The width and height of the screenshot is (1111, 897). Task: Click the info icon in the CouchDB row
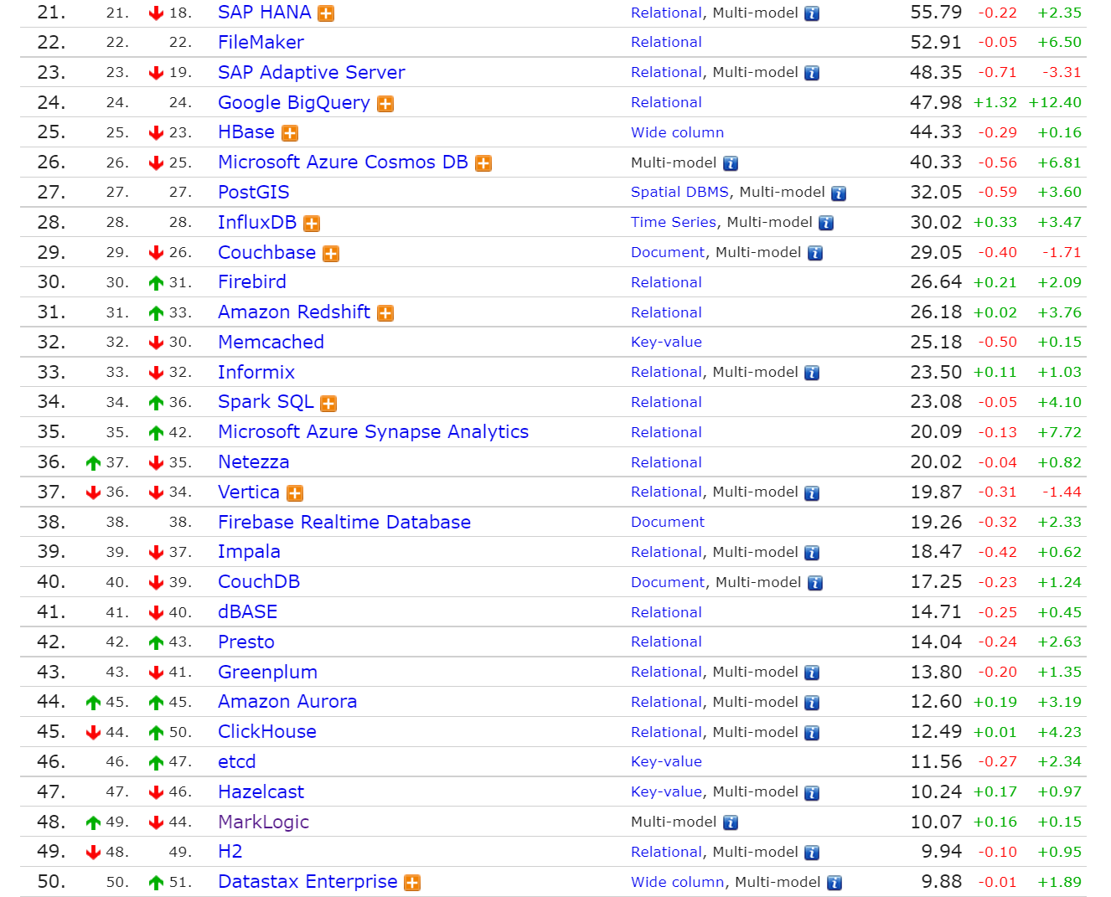click(815, 584)
